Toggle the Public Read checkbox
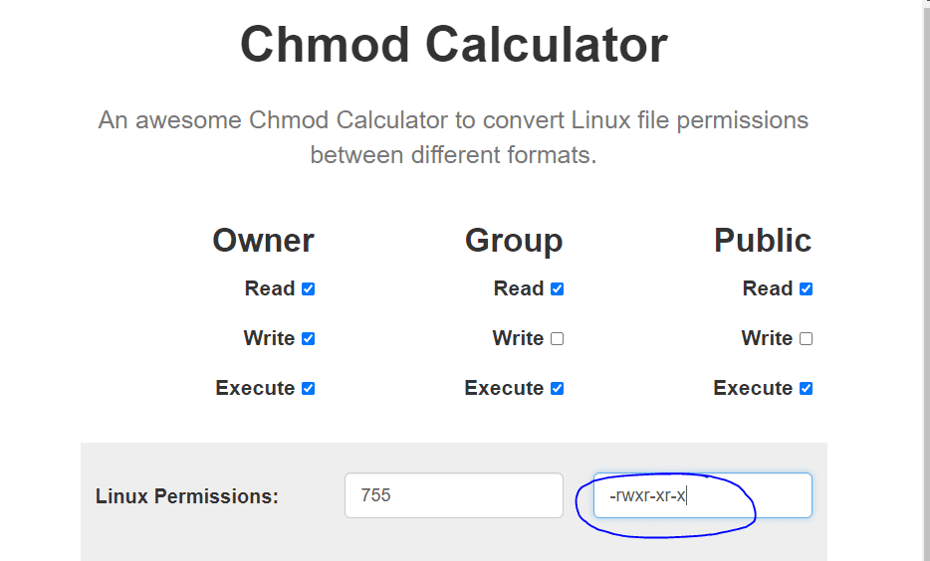930x561 pixels. pos(806,289)
